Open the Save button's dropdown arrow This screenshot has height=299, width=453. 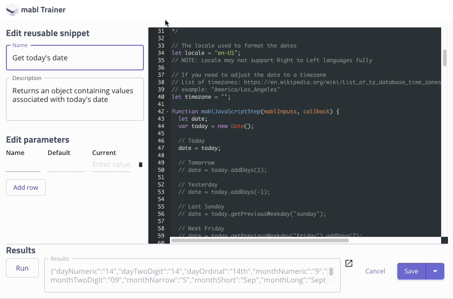[434, 271]
